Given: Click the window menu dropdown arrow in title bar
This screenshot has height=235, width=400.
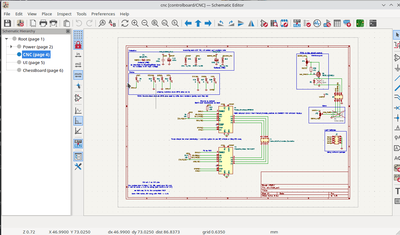Looking at the screenshot, I should [x=383, y=5].
